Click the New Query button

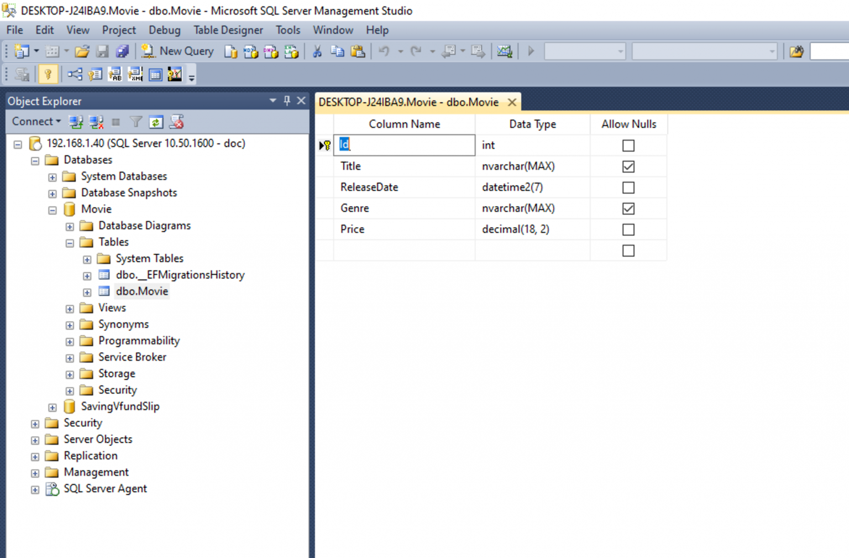(178, 51)
